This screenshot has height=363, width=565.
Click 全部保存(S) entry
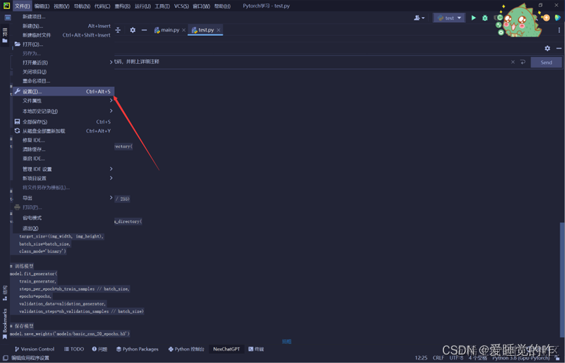(63, 121)
